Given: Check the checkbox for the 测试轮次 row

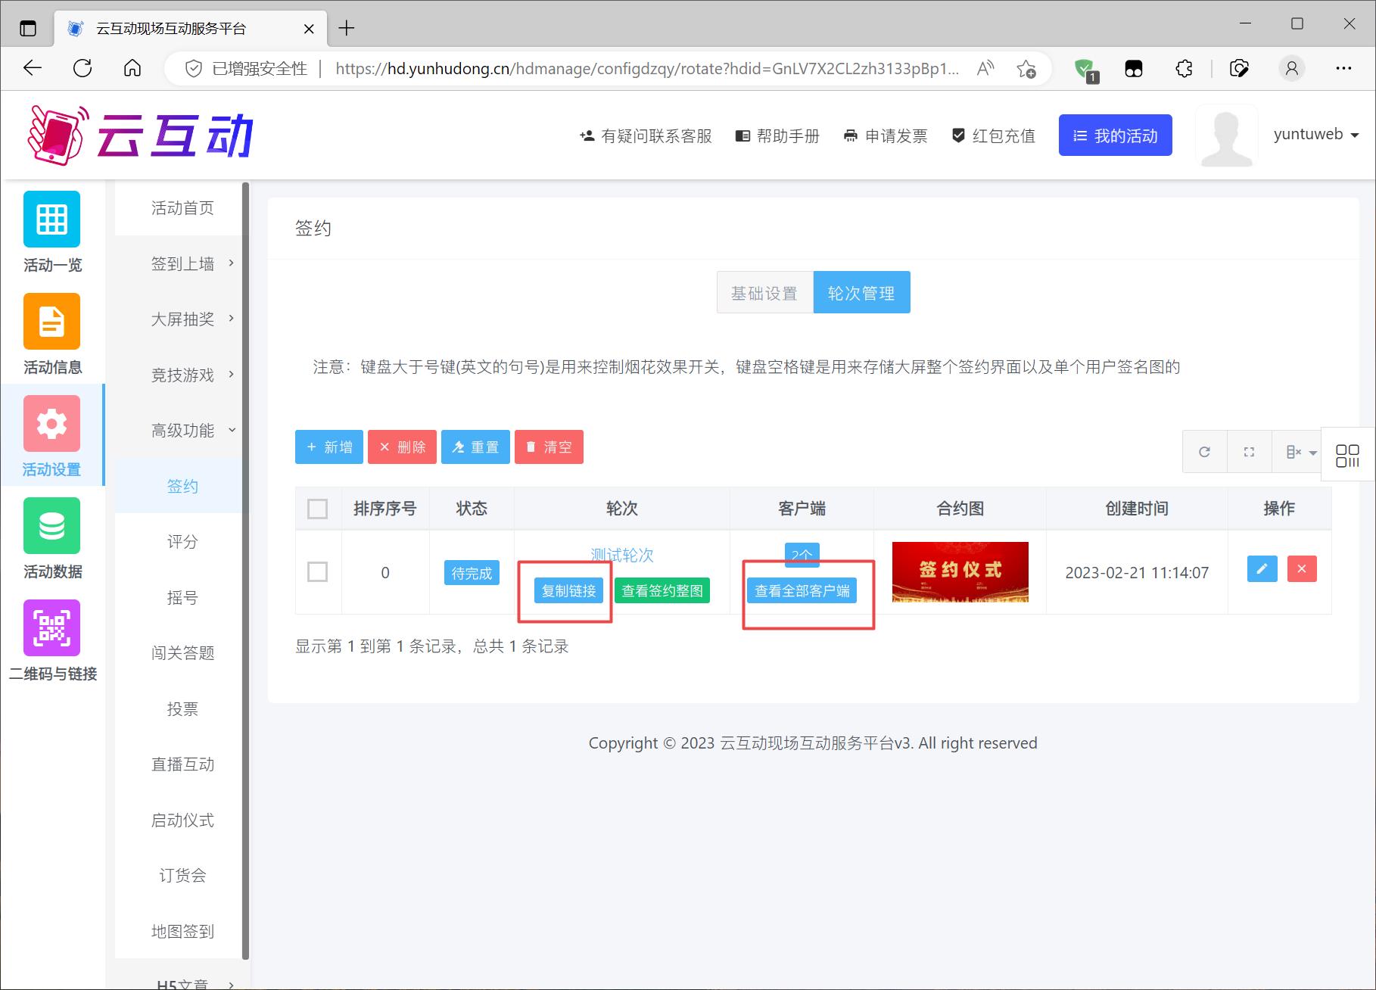Looking at the screenshot, I should tap(318, 572).
